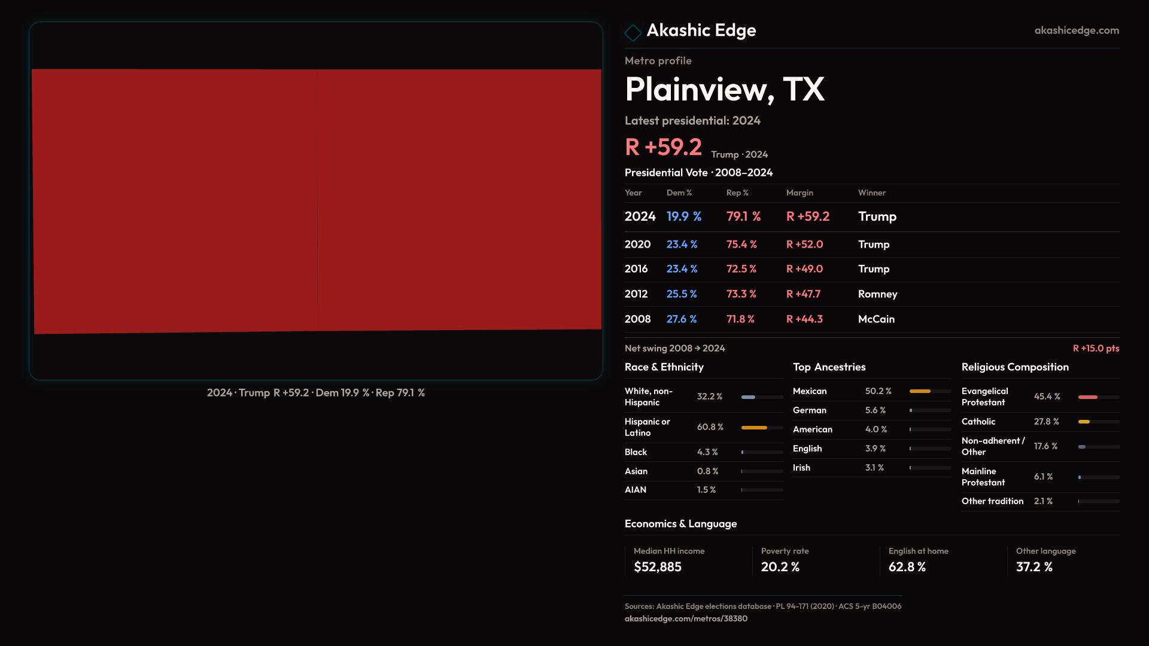This screenshot has height=646, width=1149.
Task: Click the Mexican ancestry orange bar
Action: coord(920,391)
